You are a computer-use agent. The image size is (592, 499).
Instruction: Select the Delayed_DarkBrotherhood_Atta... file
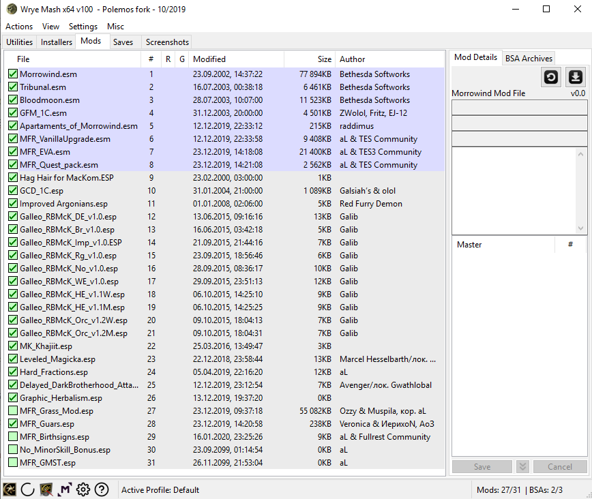(79, 385)
